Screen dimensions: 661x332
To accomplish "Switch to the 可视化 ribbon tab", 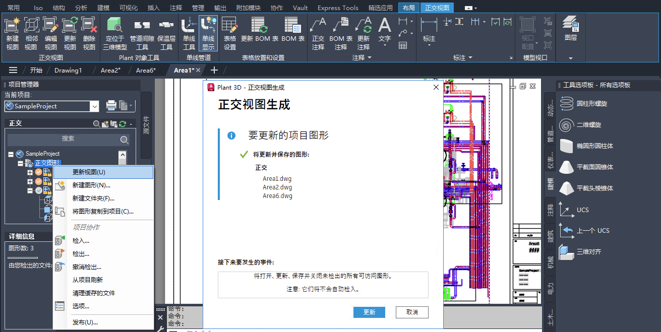I will [x=129, y=8].
